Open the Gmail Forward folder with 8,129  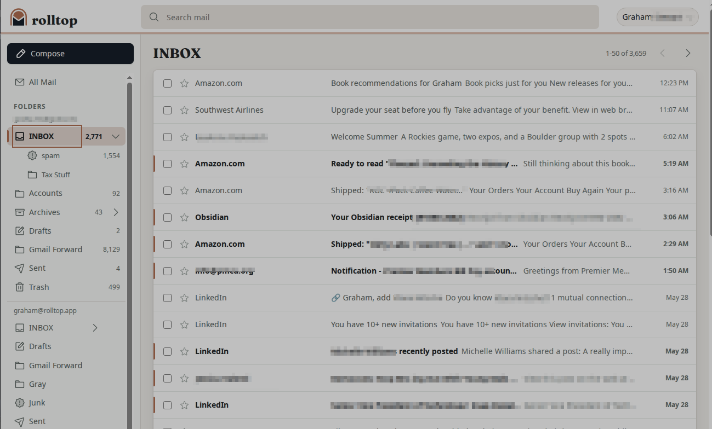(66, 250)
